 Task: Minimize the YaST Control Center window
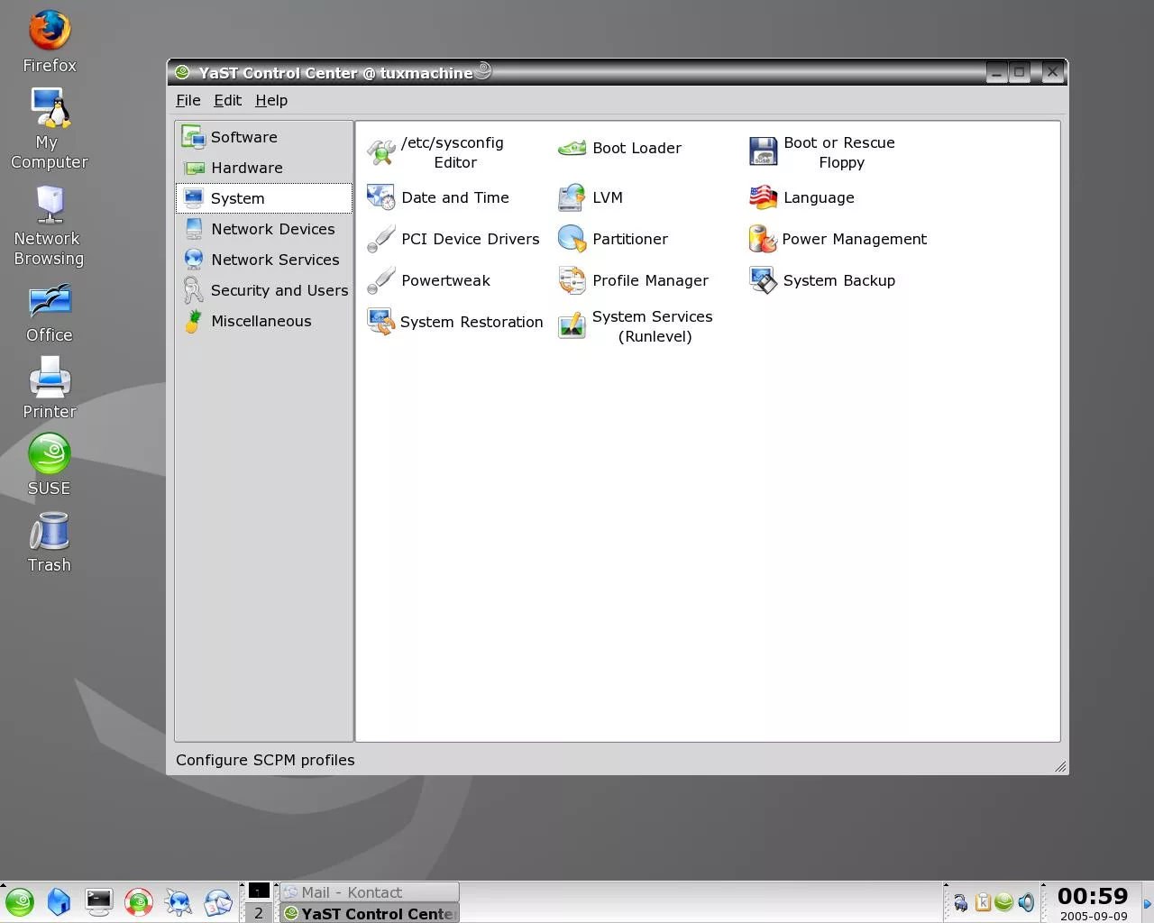coord(997,72)
